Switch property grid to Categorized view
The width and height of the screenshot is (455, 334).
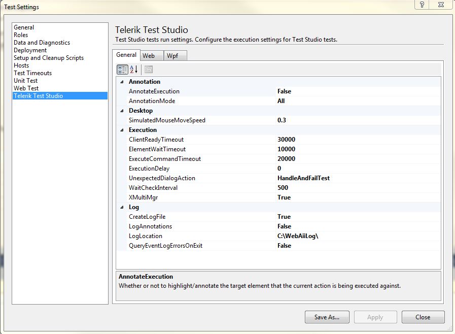[x=122, y=70]
